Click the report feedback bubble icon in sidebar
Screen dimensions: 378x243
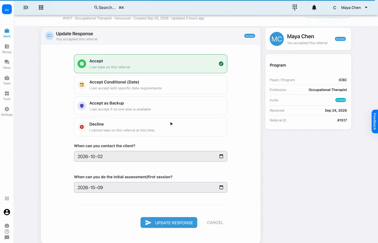coord(7,238)
